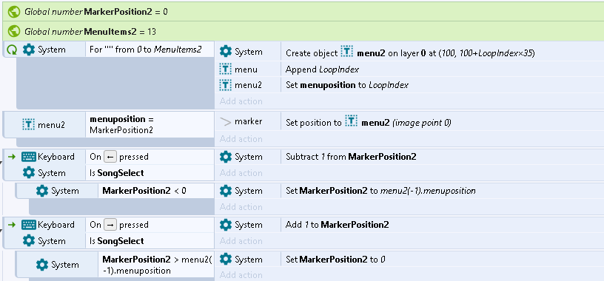Click Keyboard icon on right arrow pressed event
Viewport: 604px width, 281px height.
(x=29, y=225)
